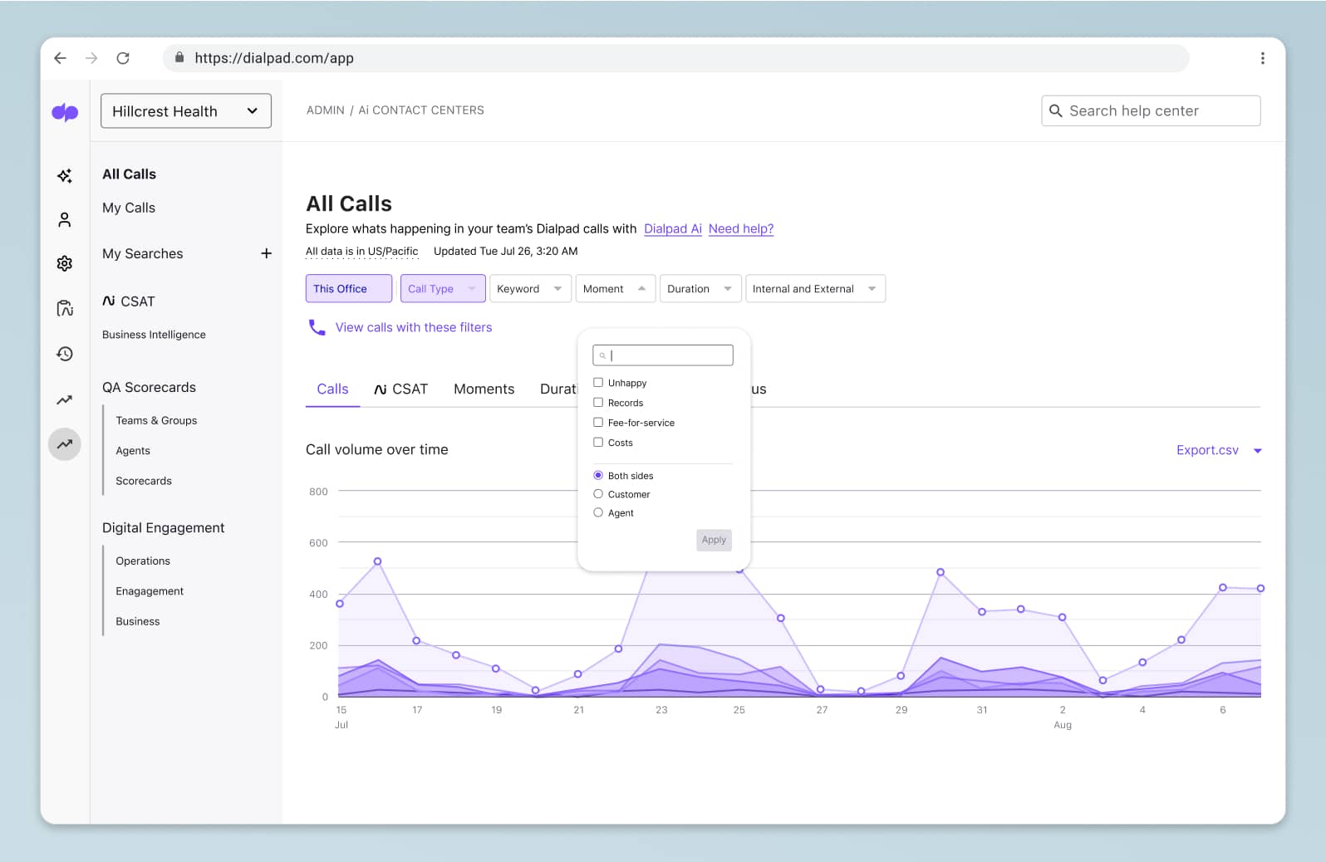1326x862 pixels.
Task: Reload the page with browser refresh icon
Action: 123,58
